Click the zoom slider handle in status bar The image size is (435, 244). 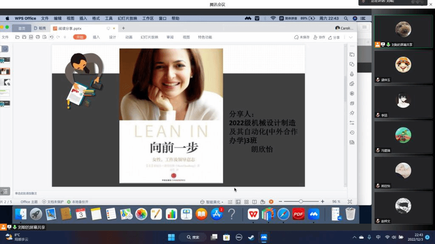click(301, 202)
